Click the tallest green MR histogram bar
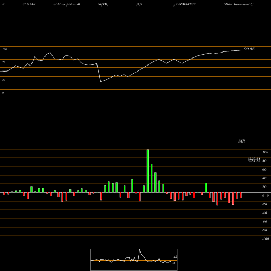Screen dimensions: 271x271 pos(147,171)
